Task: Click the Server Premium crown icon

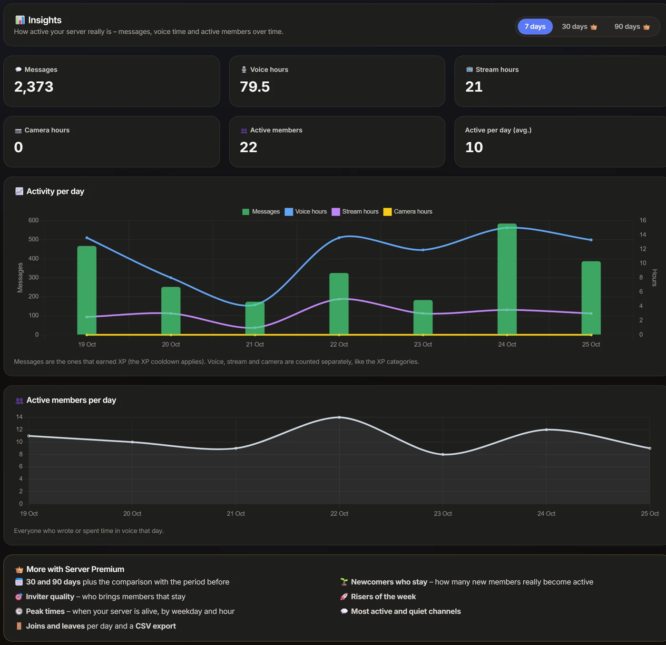Action: point(19,570)
